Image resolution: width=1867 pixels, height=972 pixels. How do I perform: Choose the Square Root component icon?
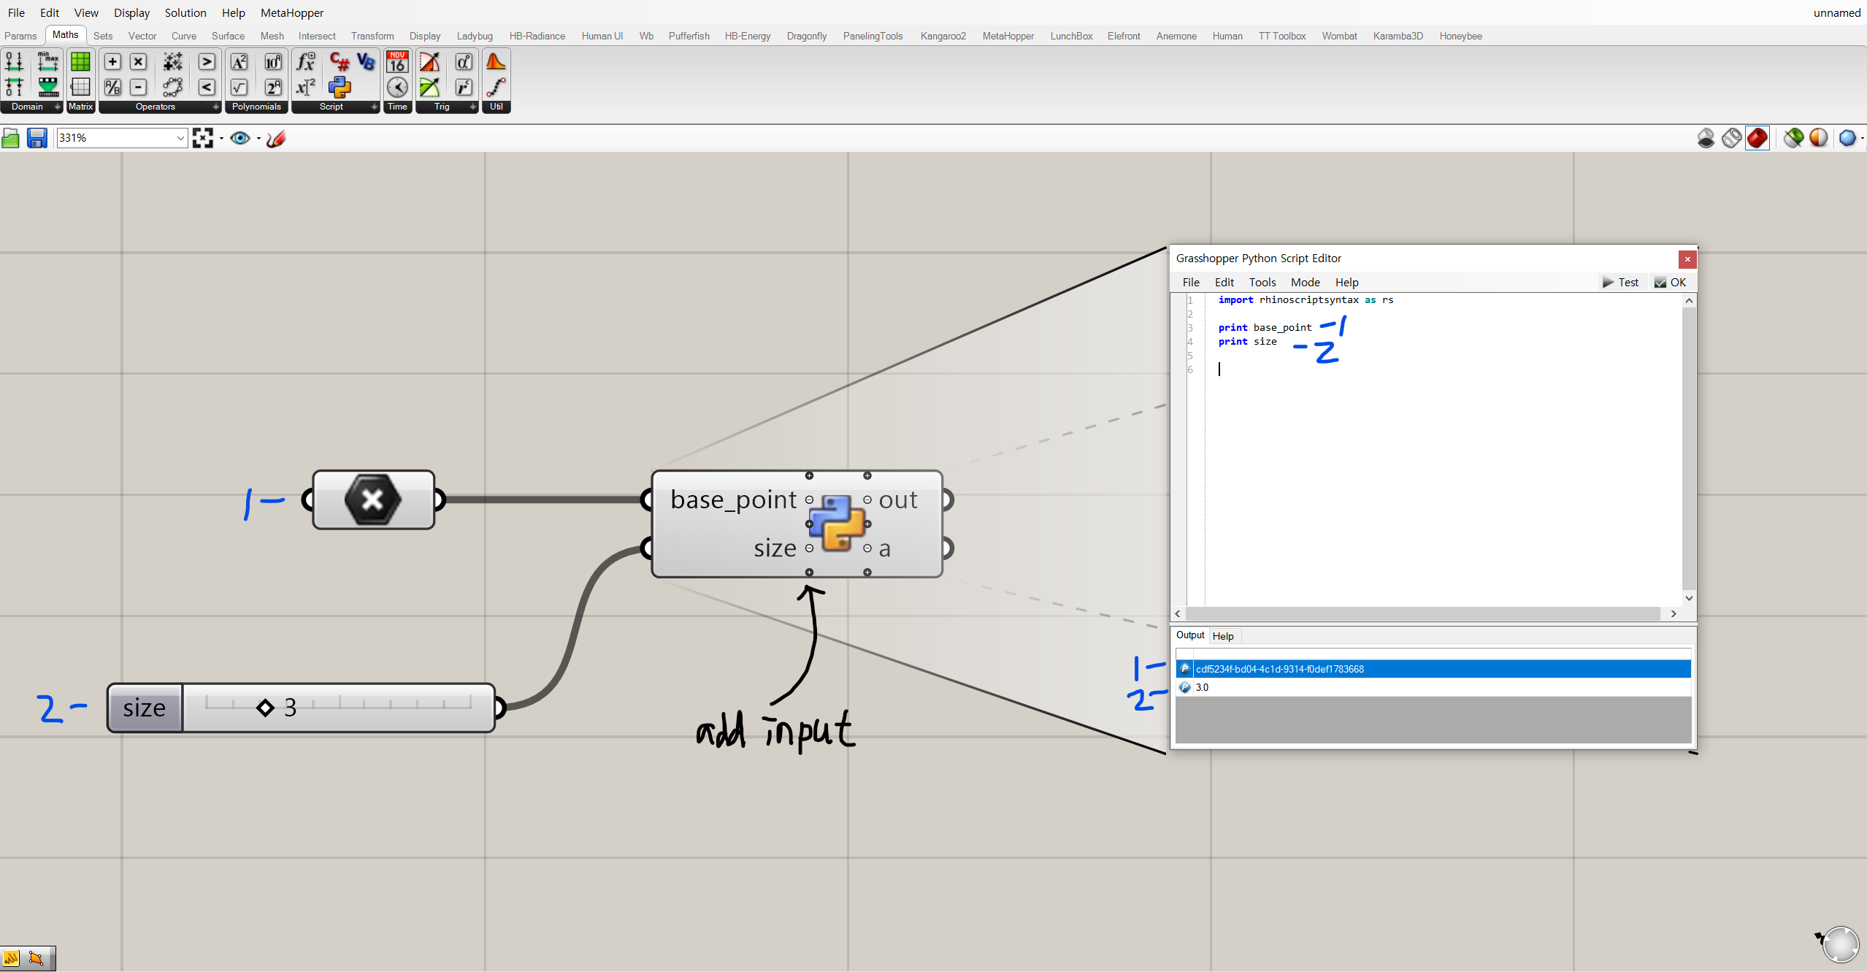click(x=239, y=88)
